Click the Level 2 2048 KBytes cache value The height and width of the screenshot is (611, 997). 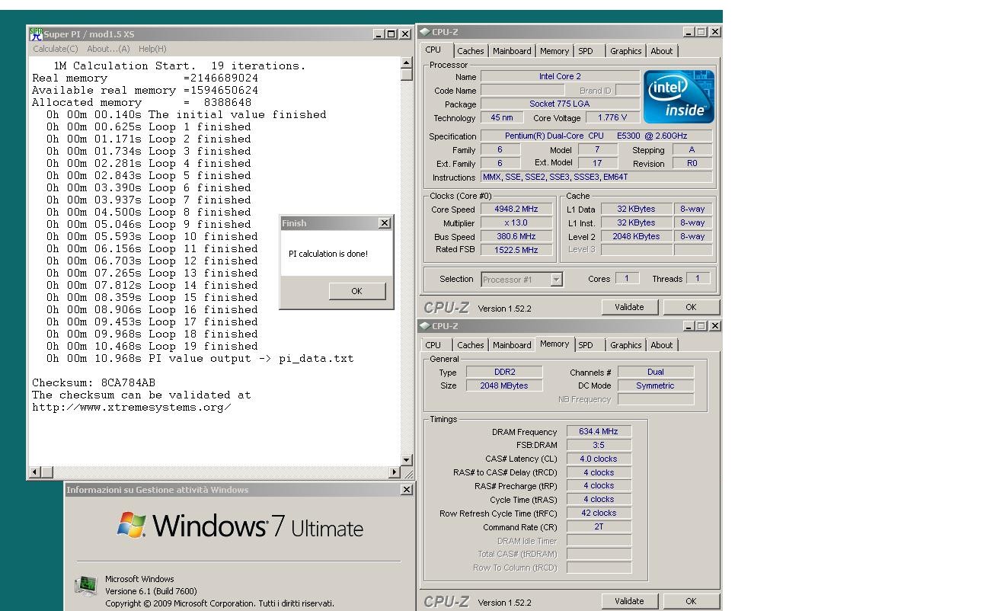click(x=636, y=236)
